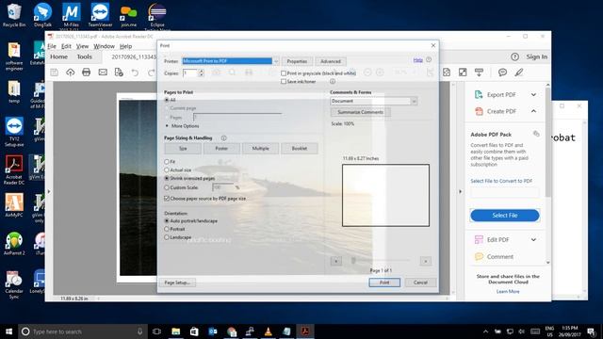Viewport: 603px width, 339px height.
Task: Select Custom Scale radio button
Action: (x=167, y=187)
